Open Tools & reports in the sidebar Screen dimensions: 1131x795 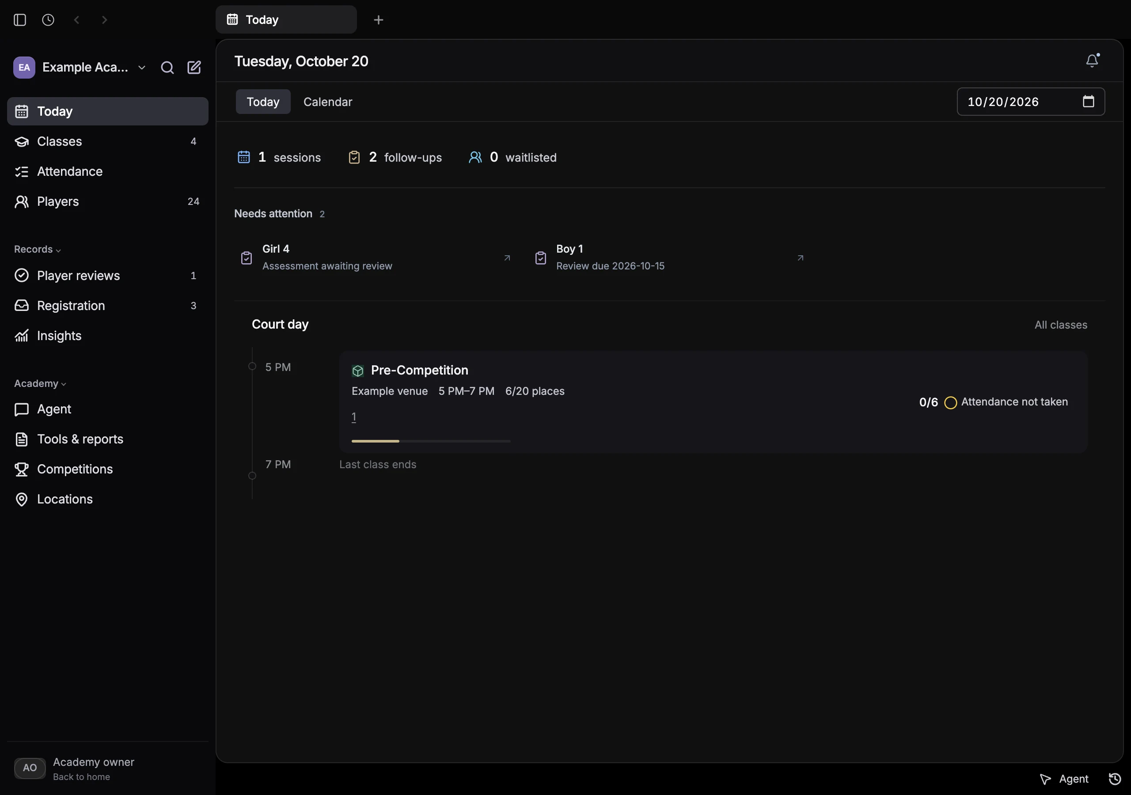107,439
